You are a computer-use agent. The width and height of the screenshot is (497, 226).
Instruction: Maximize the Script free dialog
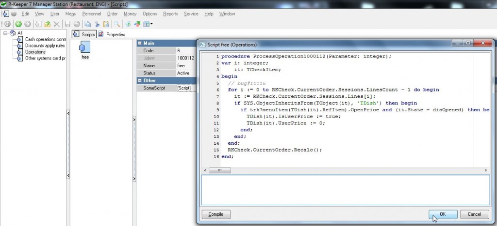coord(468,43)
